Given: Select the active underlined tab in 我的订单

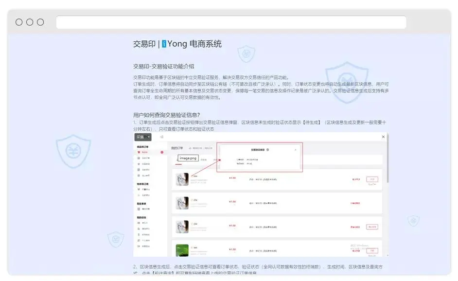Looking at the screenshot, I should [178, 160].
